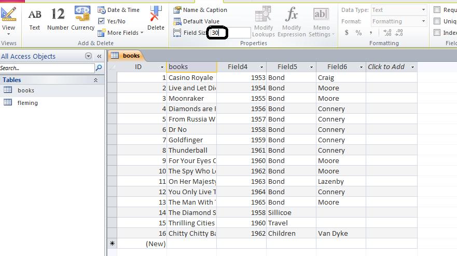The width and height of the screenshot is (457, 256).
Task: Click the Thunderball cell
Action: click(191, 151)
